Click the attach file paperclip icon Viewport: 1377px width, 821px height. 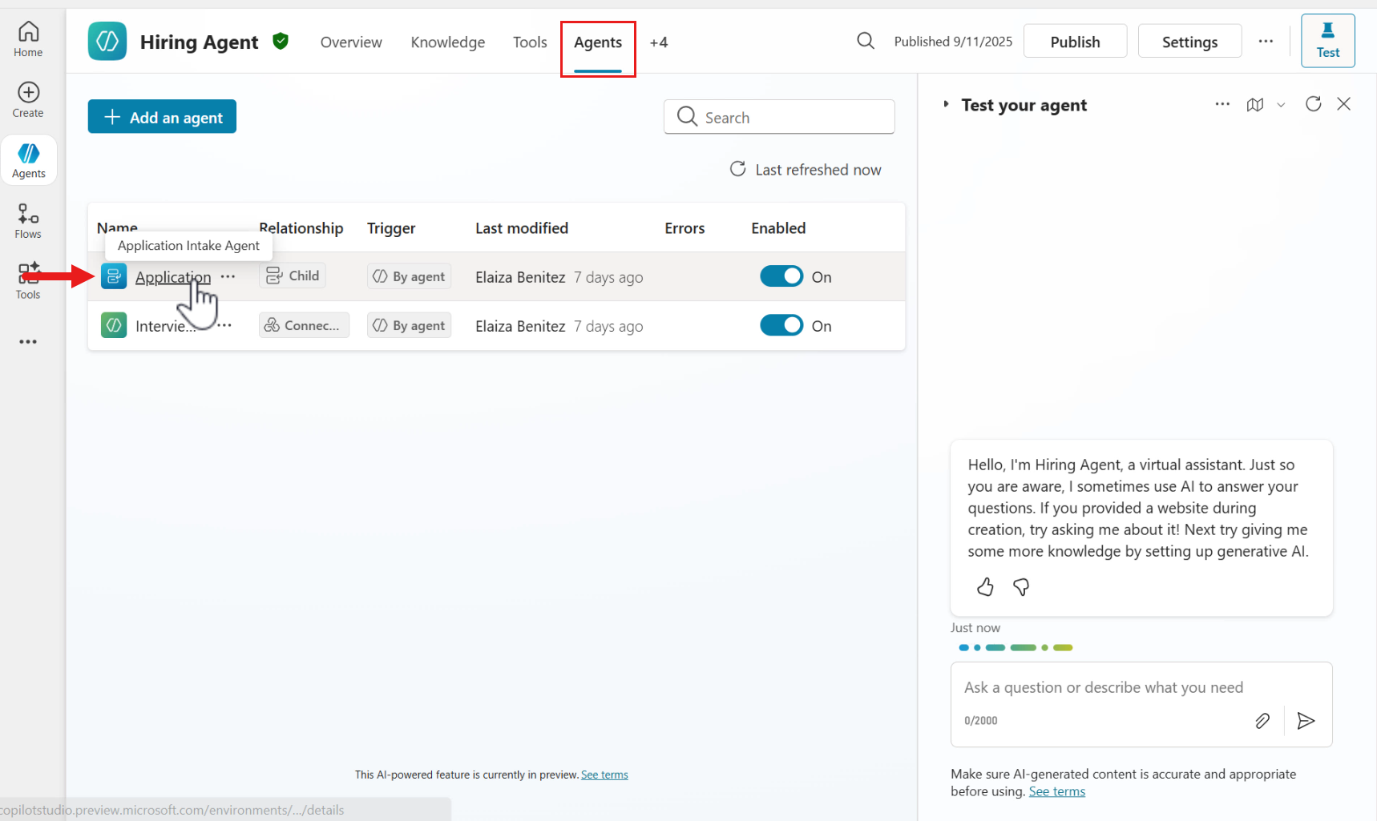click(x=1262, y=721)
